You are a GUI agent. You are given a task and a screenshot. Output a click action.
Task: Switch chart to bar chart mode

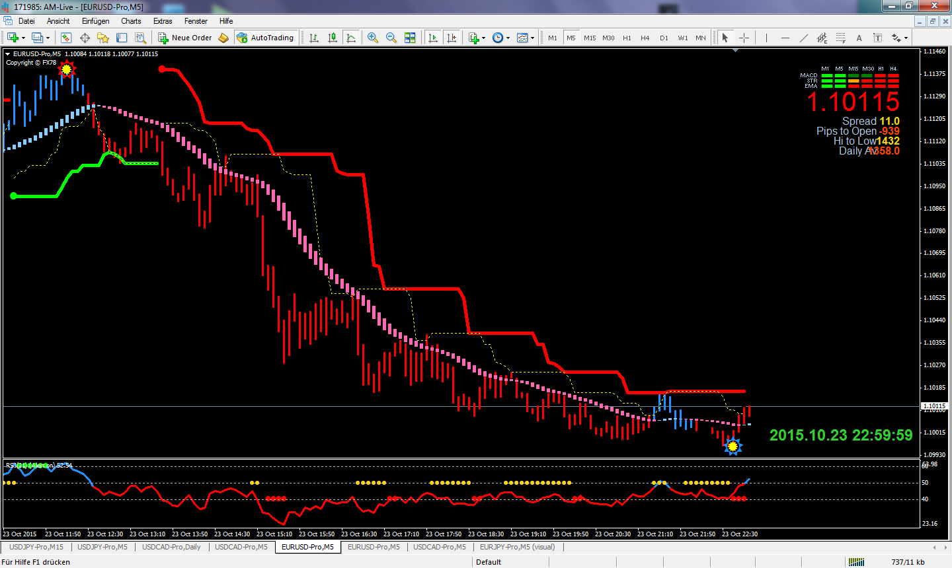pyautogui.click(x=314, y=38)
